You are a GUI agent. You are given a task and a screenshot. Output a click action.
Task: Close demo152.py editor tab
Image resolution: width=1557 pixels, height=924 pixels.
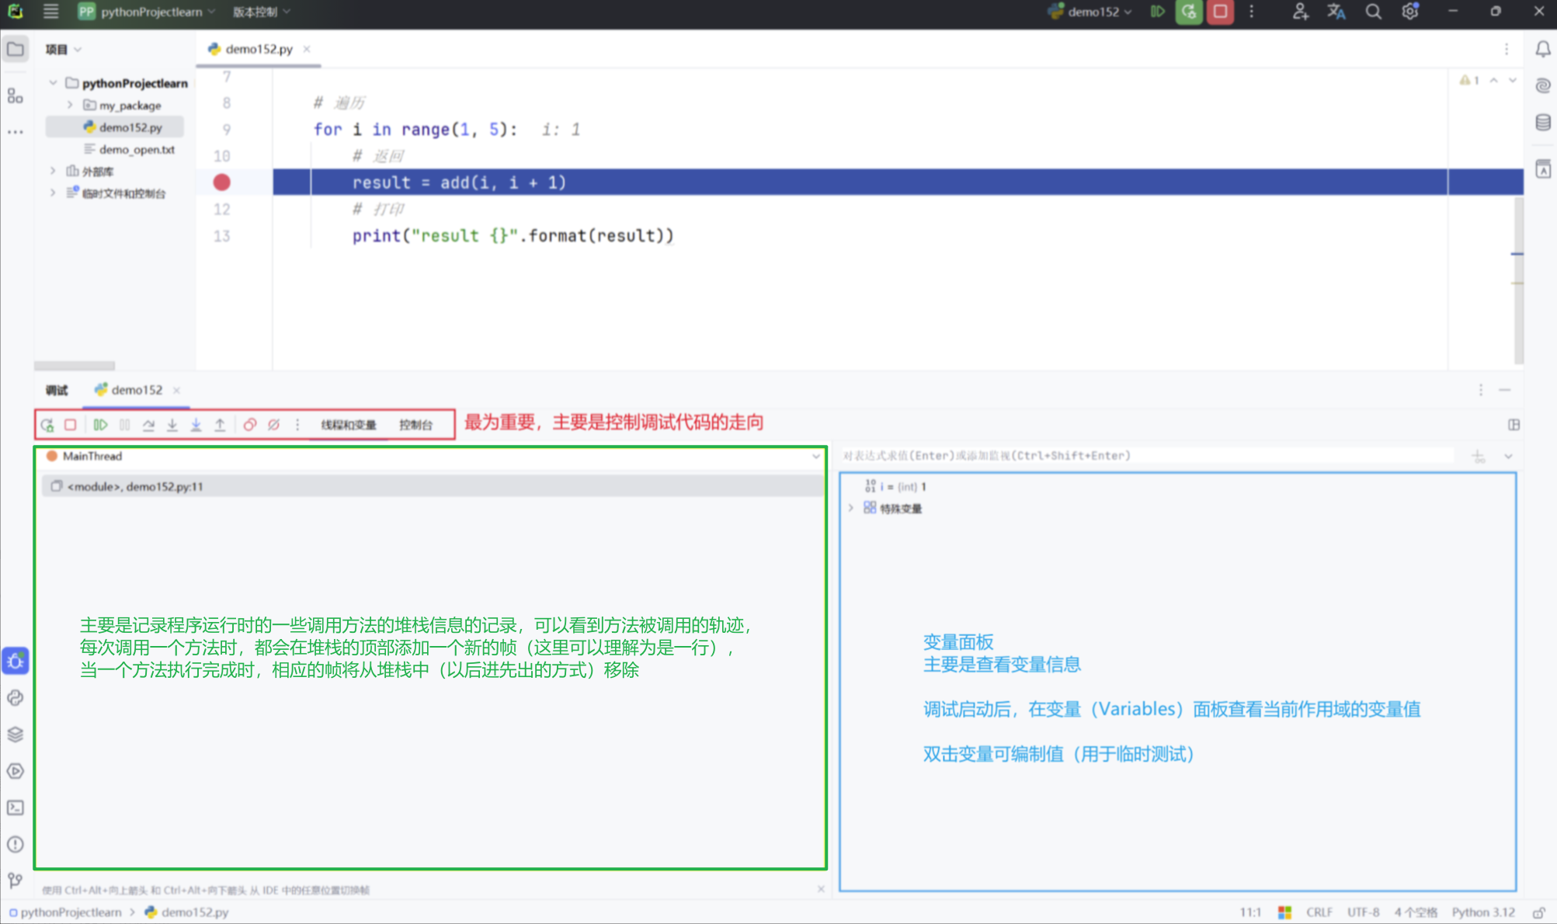coord(307,49)
